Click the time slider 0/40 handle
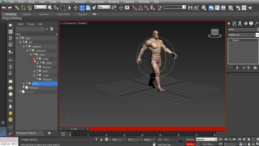The image size is (259, 146). click(x=74, y=129)
